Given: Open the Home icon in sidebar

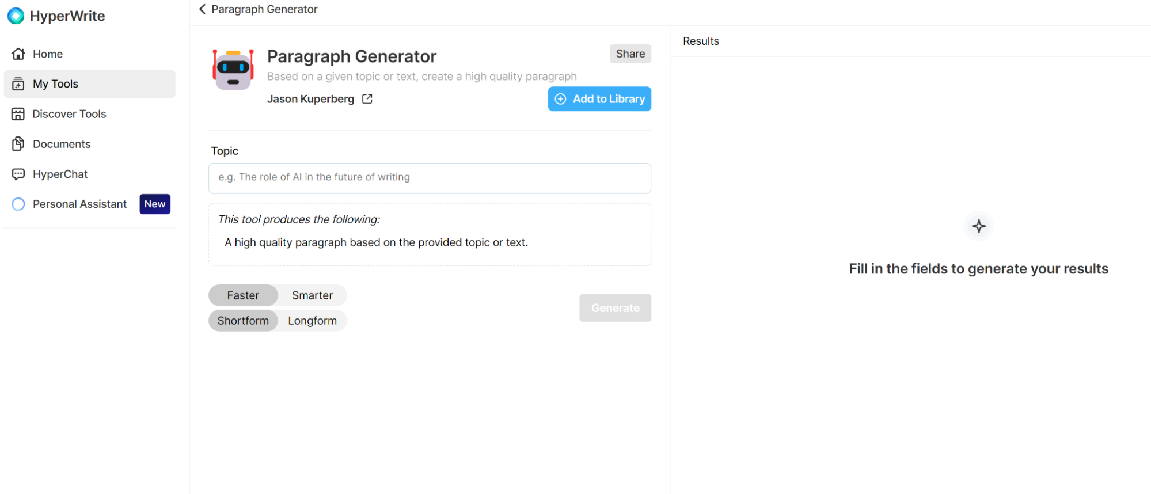Looking at the screenshot, I should click(x=18, y=54).
